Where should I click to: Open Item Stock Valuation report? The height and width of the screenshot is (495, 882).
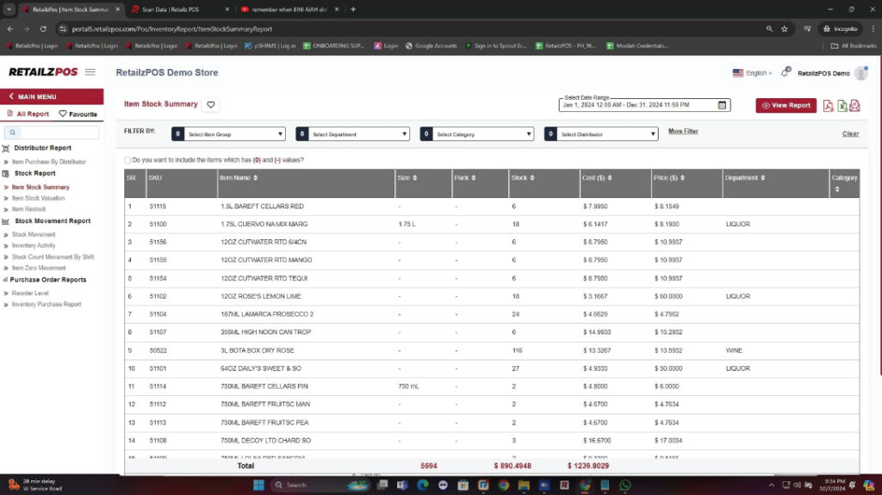point(38,198)
